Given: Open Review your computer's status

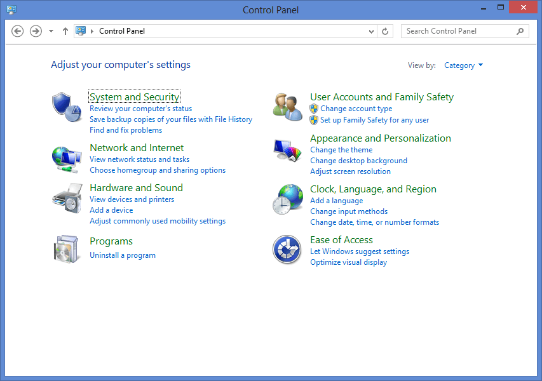Looking at the screenshot, I should tap(140, 109).
